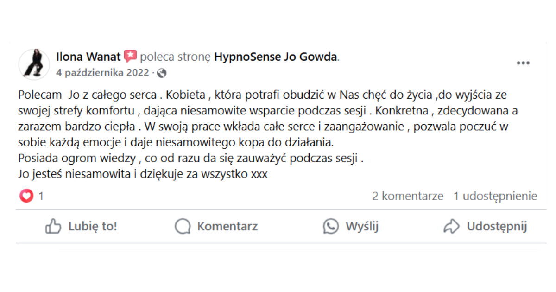Open Ilona Wanat's profile picture
The width and height of the screenshot is (556, 292).
(x=34, y=64)
